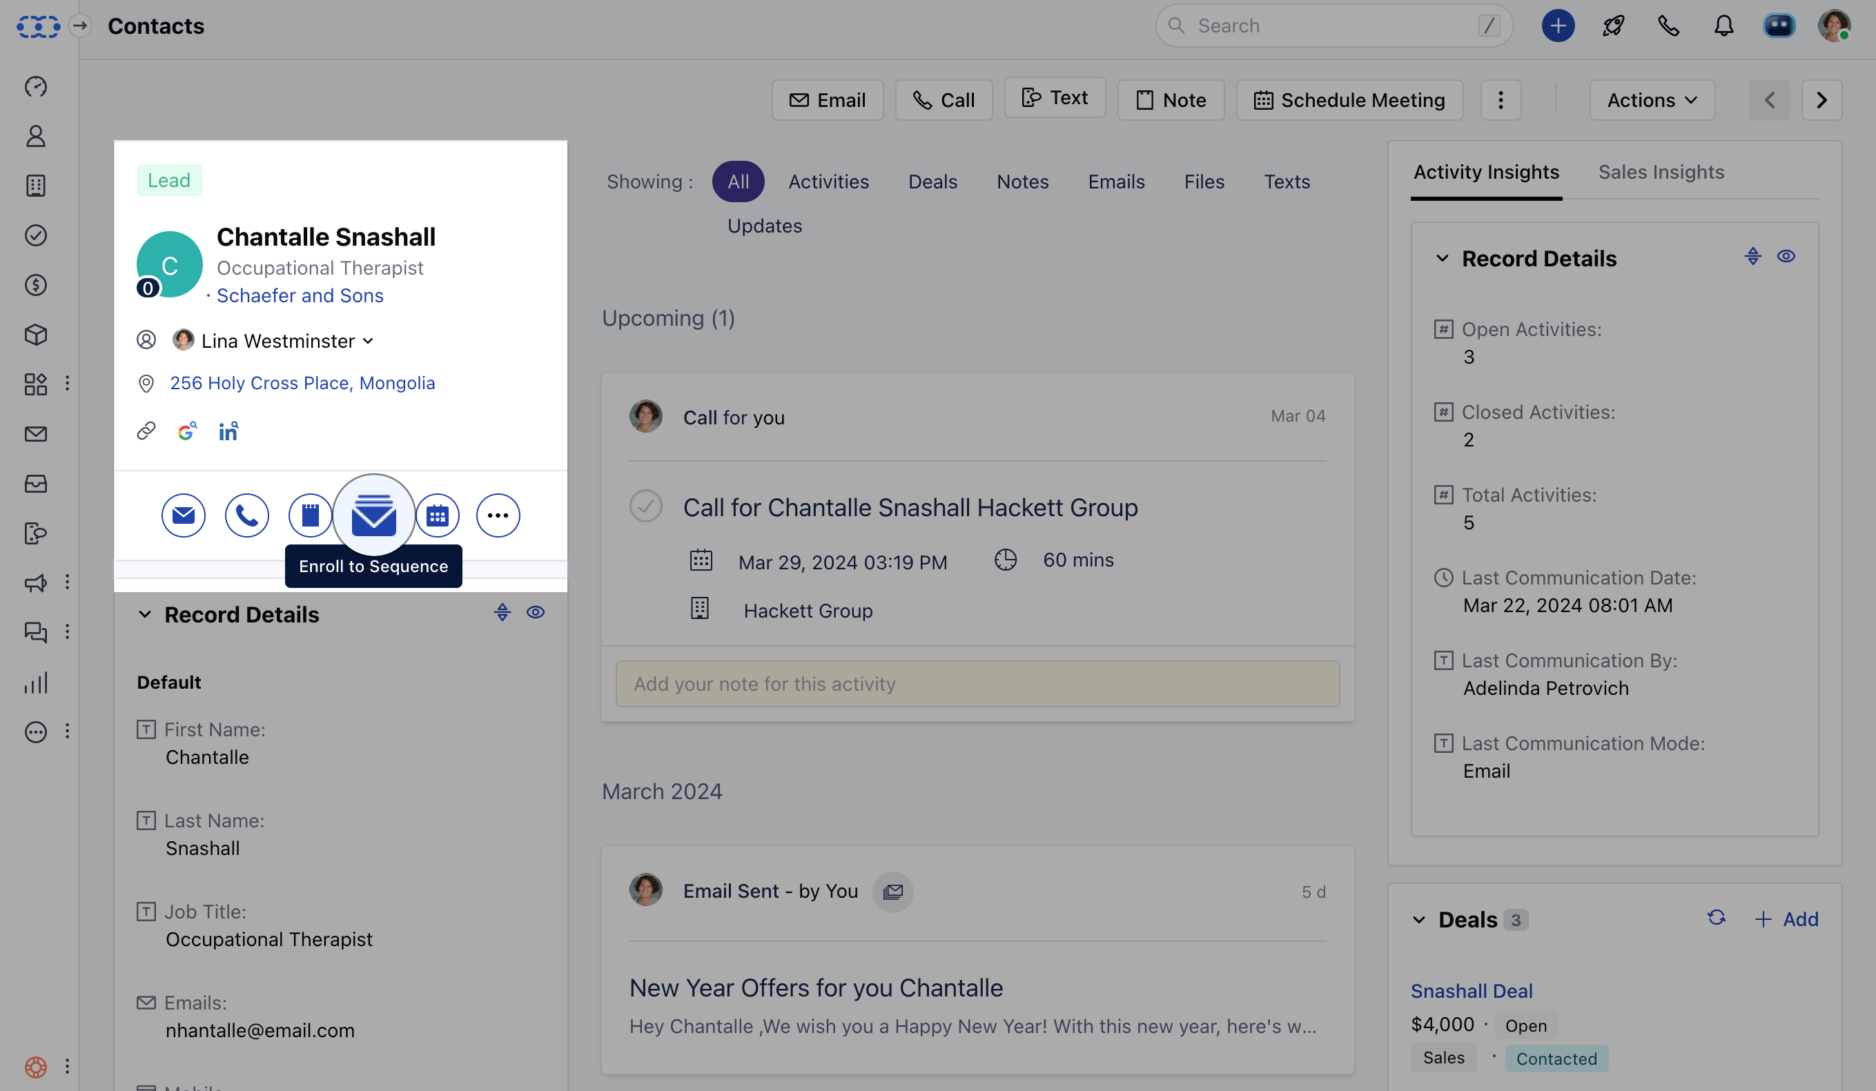The height and width of the screenshot is (1091, 1876).
Task: Click the LinkedIn icon on contact card
Action: pyautogui.click(x=228, y=431)
